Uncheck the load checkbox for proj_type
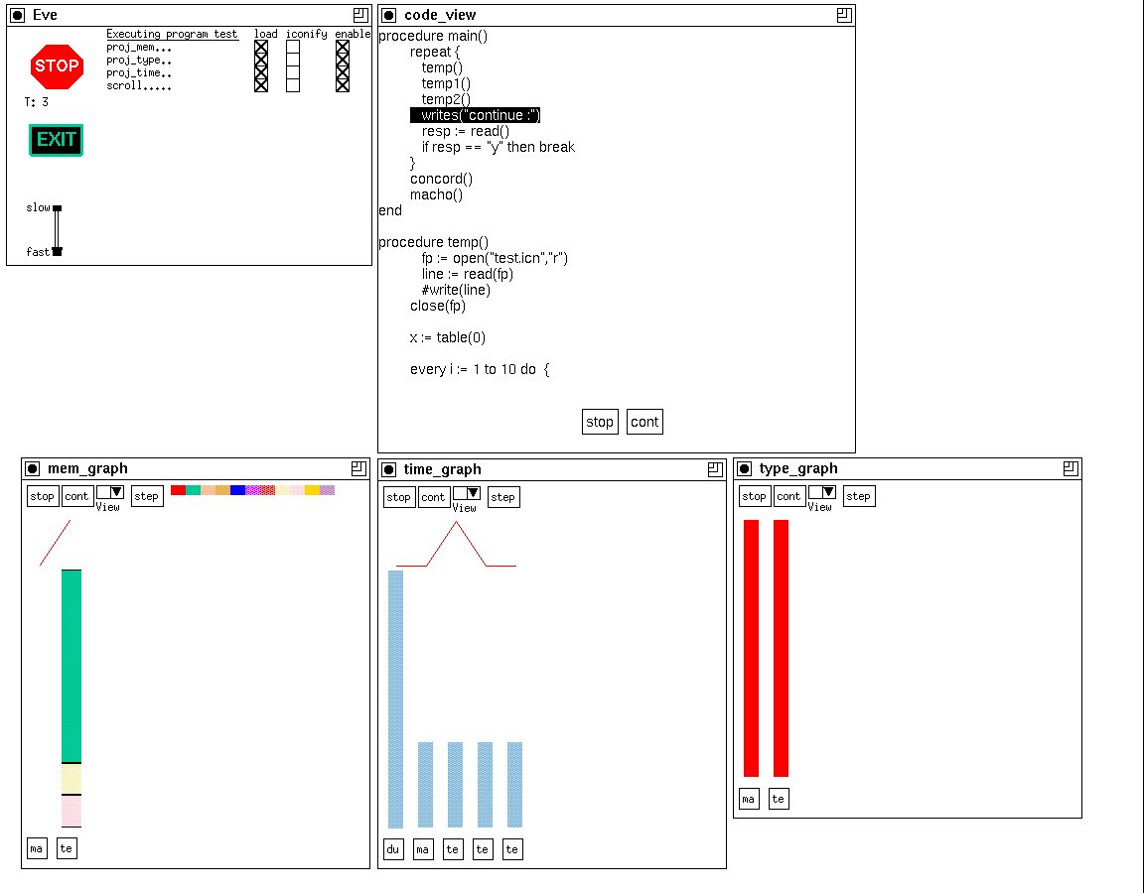Image resolution: width=1144 pixels, height=893 pixels. [261, 60]
